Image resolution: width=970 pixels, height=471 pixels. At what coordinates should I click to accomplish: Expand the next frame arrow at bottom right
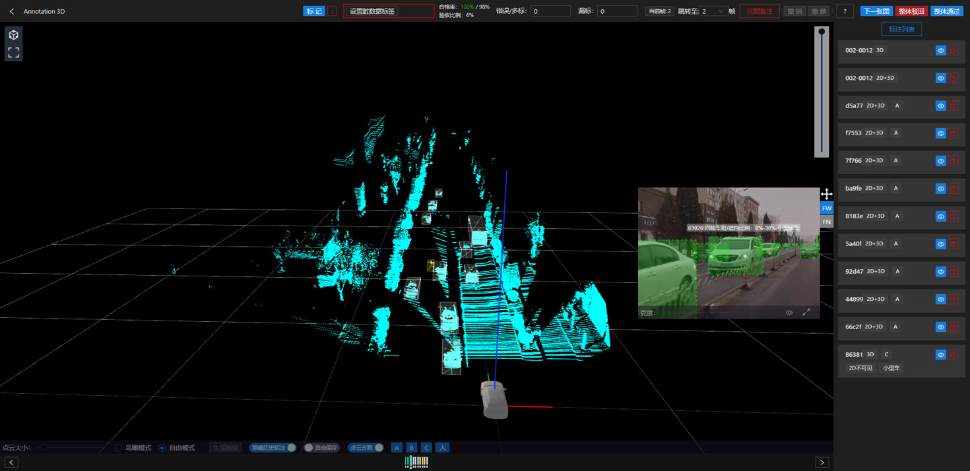tap(822, 462)
